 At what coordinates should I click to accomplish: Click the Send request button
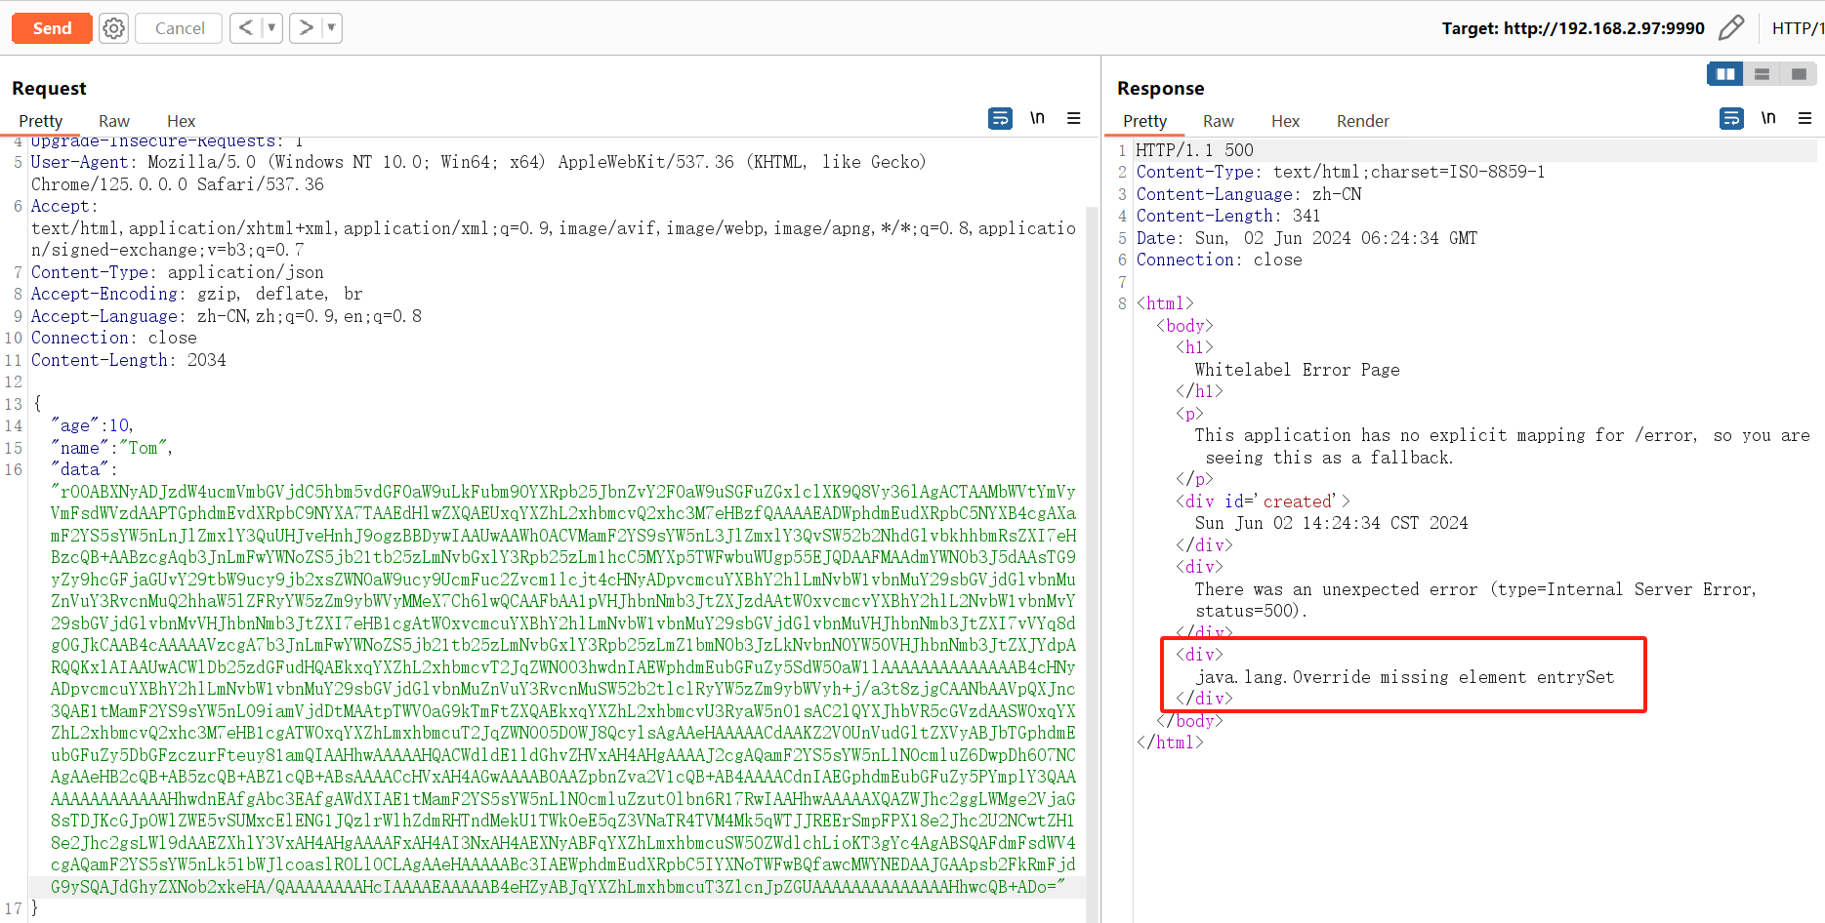pyautogui.click(x=52, y=28)
